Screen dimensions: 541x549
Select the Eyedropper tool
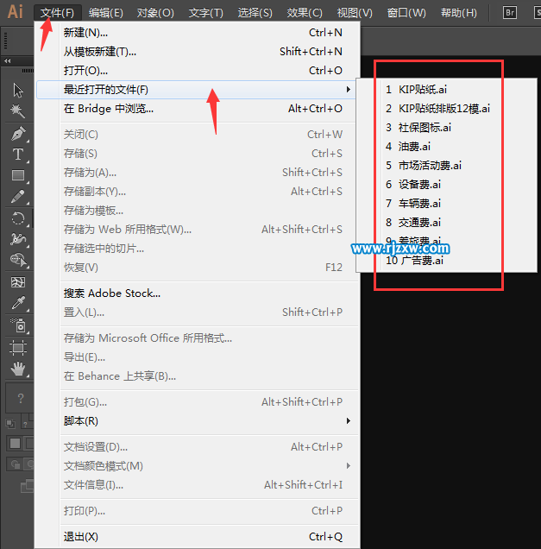[18, 303]
